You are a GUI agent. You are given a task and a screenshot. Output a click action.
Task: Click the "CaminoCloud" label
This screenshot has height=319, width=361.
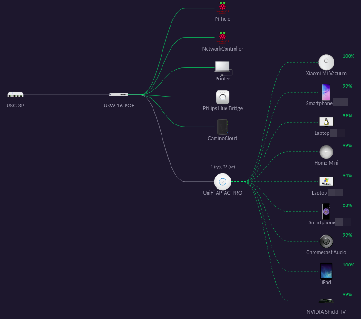click(x=222, y=138)
